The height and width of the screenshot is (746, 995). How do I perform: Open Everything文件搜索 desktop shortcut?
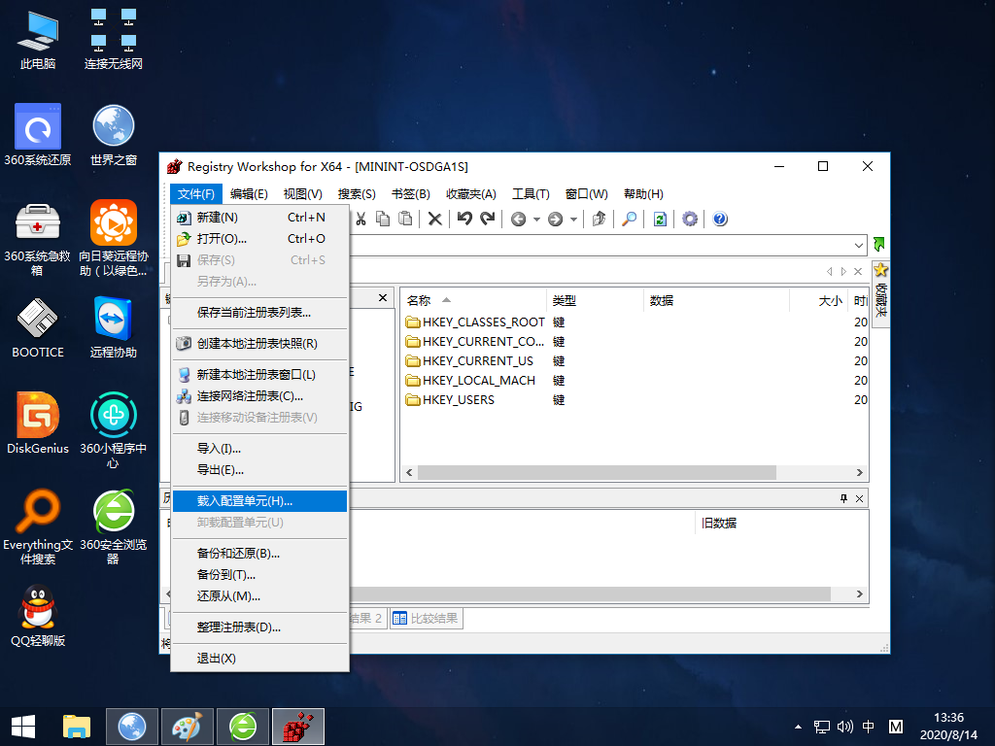[x=38, y=526]
